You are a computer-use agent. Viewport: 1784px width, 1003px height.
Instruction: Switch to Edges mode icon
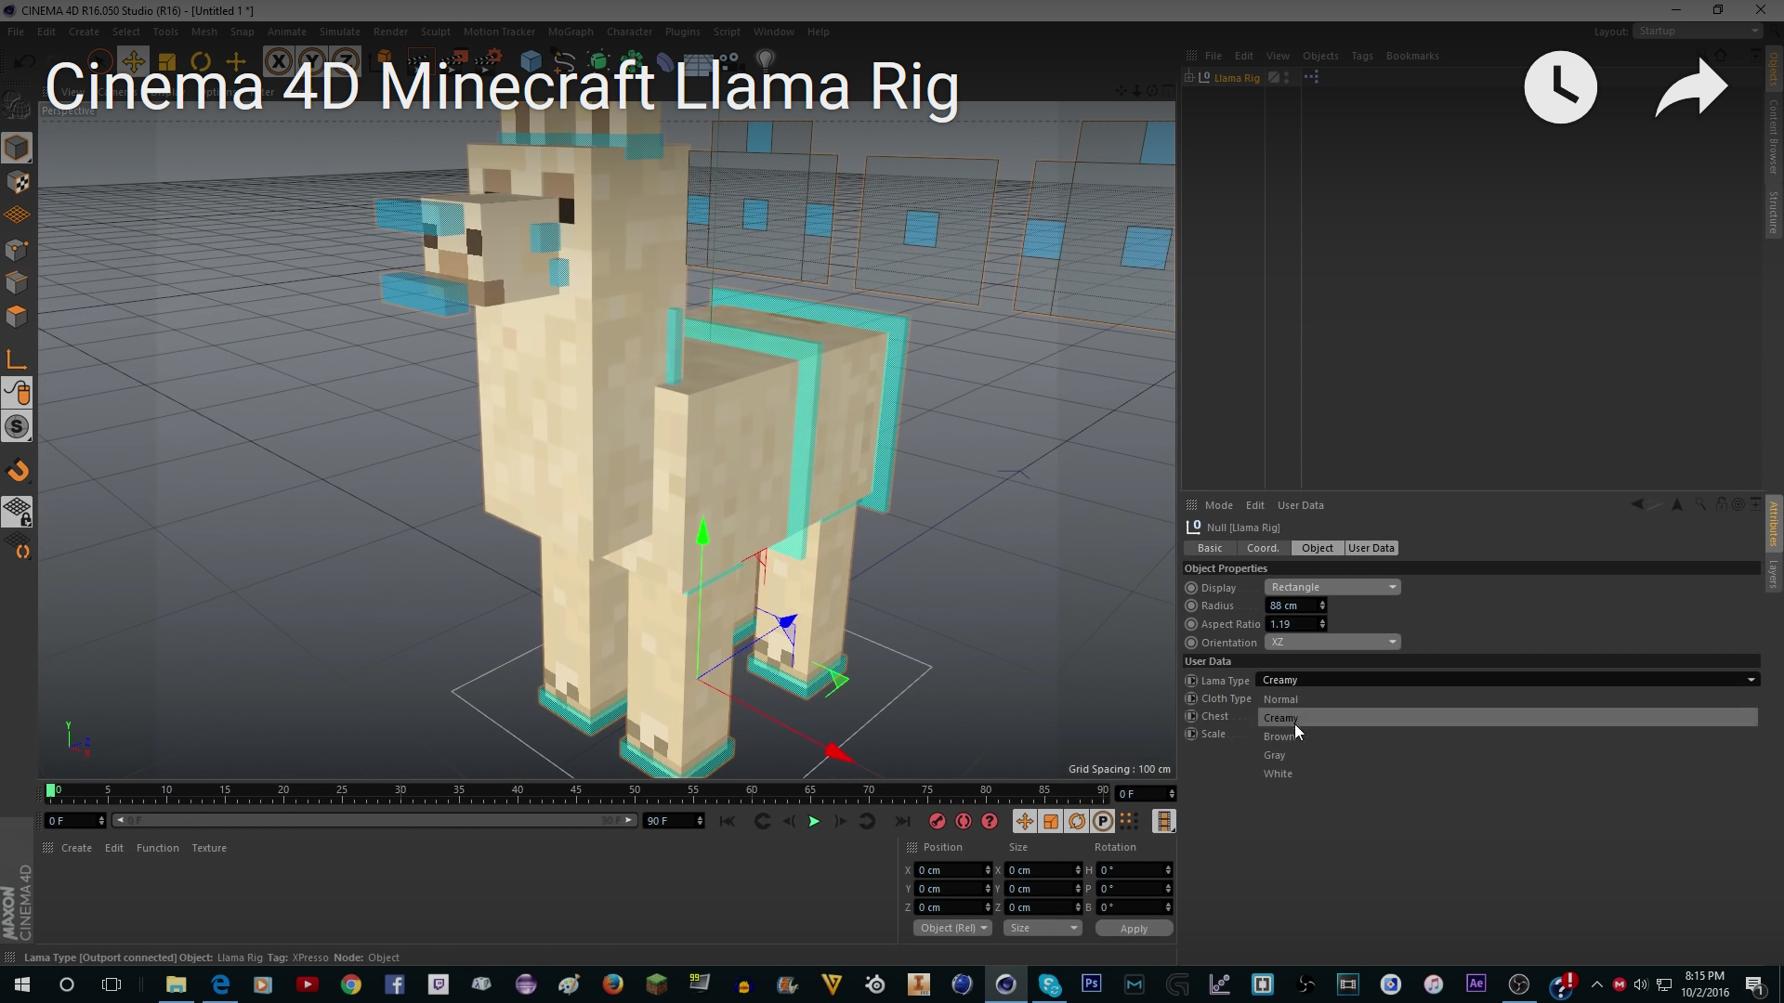(x=17, y=282)
